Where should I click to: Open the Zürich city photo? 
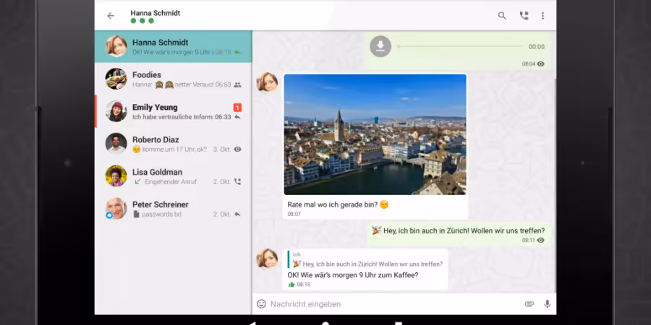click(x=375, y=134)
